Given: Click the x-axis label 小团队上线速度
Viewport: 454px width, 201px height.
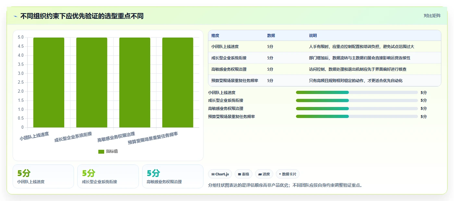Looking at the screenshot, I should coord(34,136).
